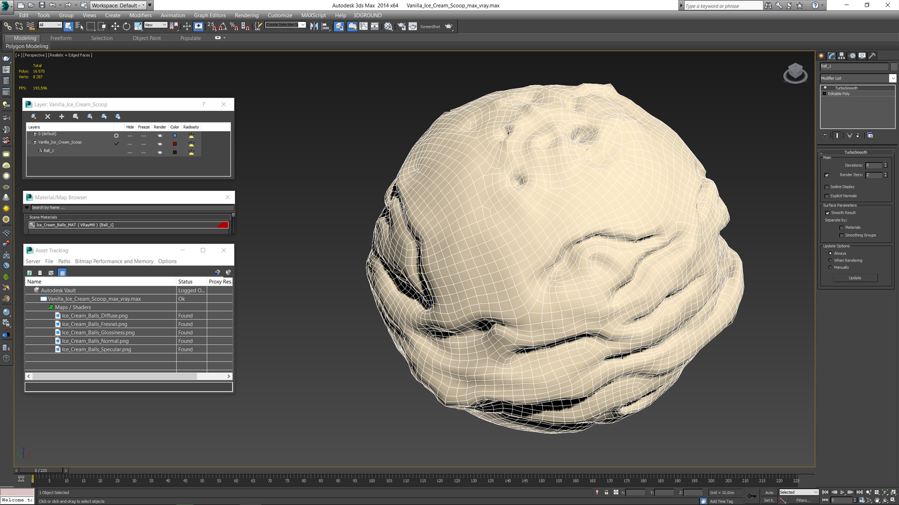Open the Display command panel tab
The width and height of the screenshot is (899, 505).
pyautogui.click(x=862, y=56)
